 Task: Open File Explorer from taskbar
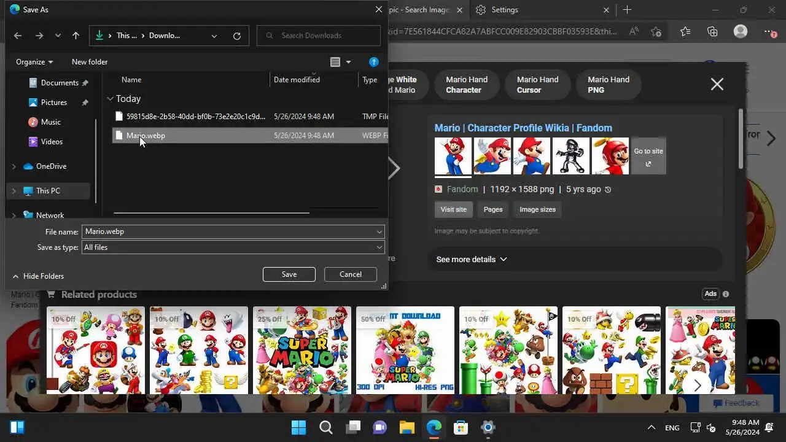[x=407, y=427]
